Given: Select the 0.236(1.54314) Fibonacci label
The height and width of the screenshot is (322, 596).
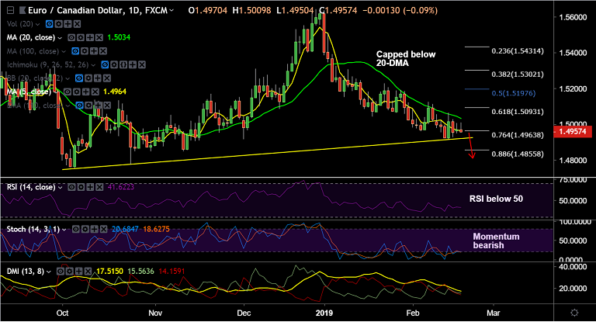Looking at the screenshot, I should [518, 51].
